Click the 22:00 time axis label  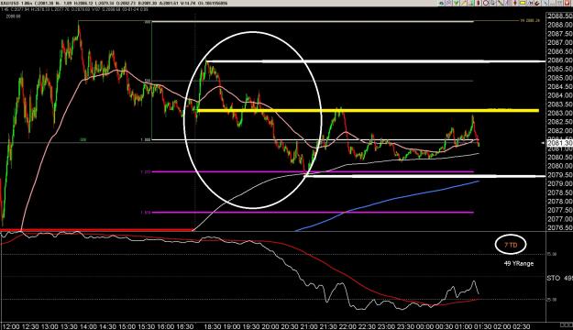point(347,326)
